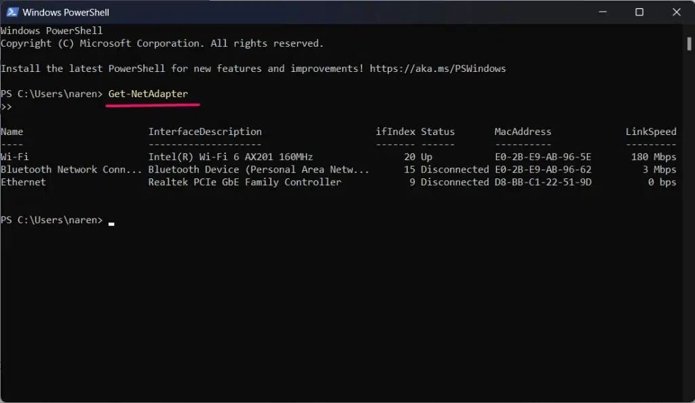Select the Bluetooth Network Conn... name
Screen dimensions: 695x403
click(71, 170)
